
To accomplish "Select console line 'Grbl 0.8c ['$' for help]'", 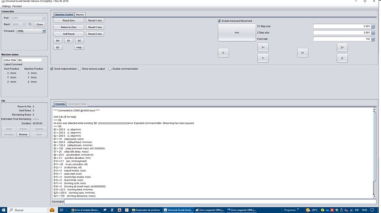I will pos(65,117).
